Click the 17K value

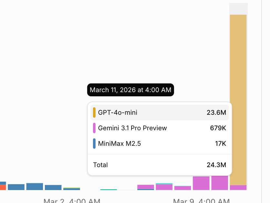[221, 144]
